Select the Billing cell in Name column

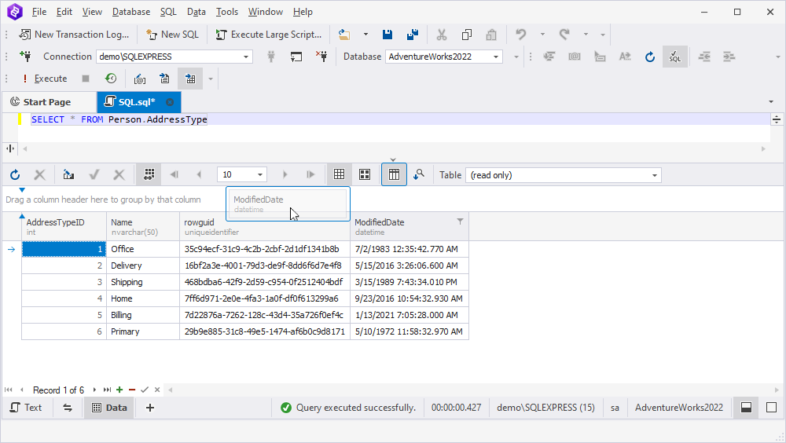[x=143, y=315]
